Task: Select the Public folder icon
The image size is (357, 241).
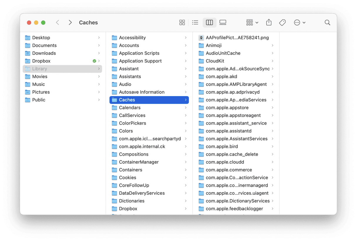Action: [28, 100]
